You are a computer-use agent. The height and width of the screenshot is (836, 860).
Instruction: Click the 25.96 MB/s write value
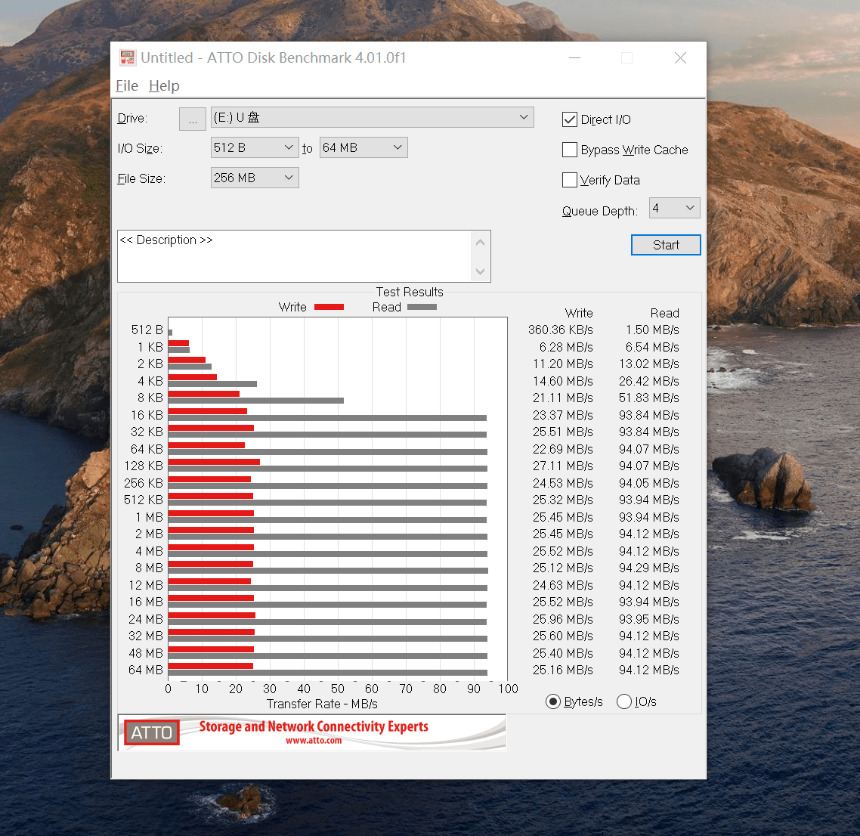pos(563,619)
